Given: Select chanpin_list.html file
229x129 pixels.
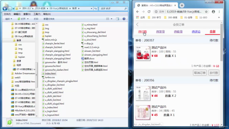Looking at the screenshot, I should [52, 47].
